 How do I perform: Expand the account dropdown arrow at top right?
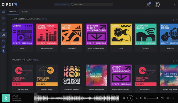(174, 5)
